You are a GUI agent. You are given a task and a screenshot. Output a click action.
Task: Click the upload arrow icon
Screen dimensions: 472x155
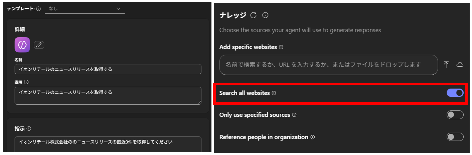point(446,65)
